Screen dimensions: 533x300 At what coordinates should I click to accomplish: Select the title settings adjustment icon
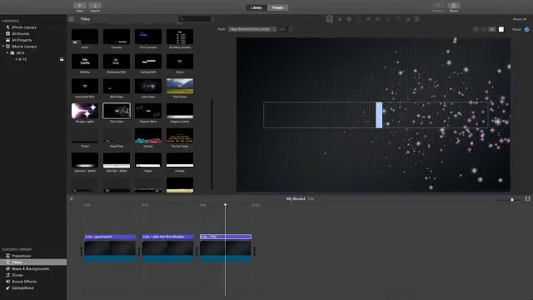(330, 19)
